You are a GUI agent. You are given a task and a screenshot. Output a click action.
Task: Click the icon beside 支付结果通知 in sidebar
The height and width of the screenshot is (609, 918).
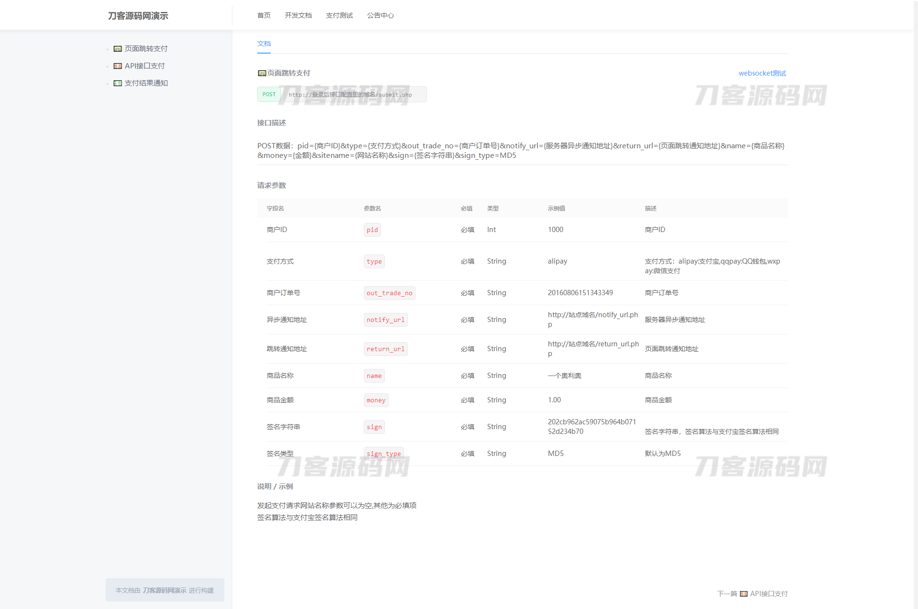click(118, 83)
